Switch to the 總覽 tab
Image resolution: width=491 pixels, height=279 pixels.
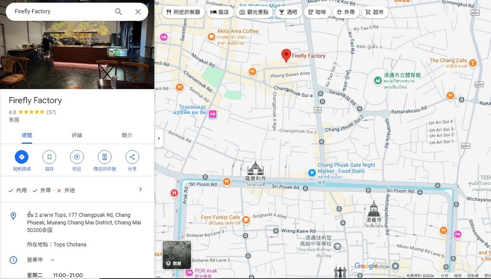27,135
